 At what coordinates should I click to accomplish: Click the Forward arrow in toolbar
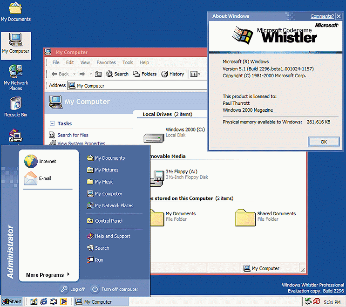pos(82,74)
